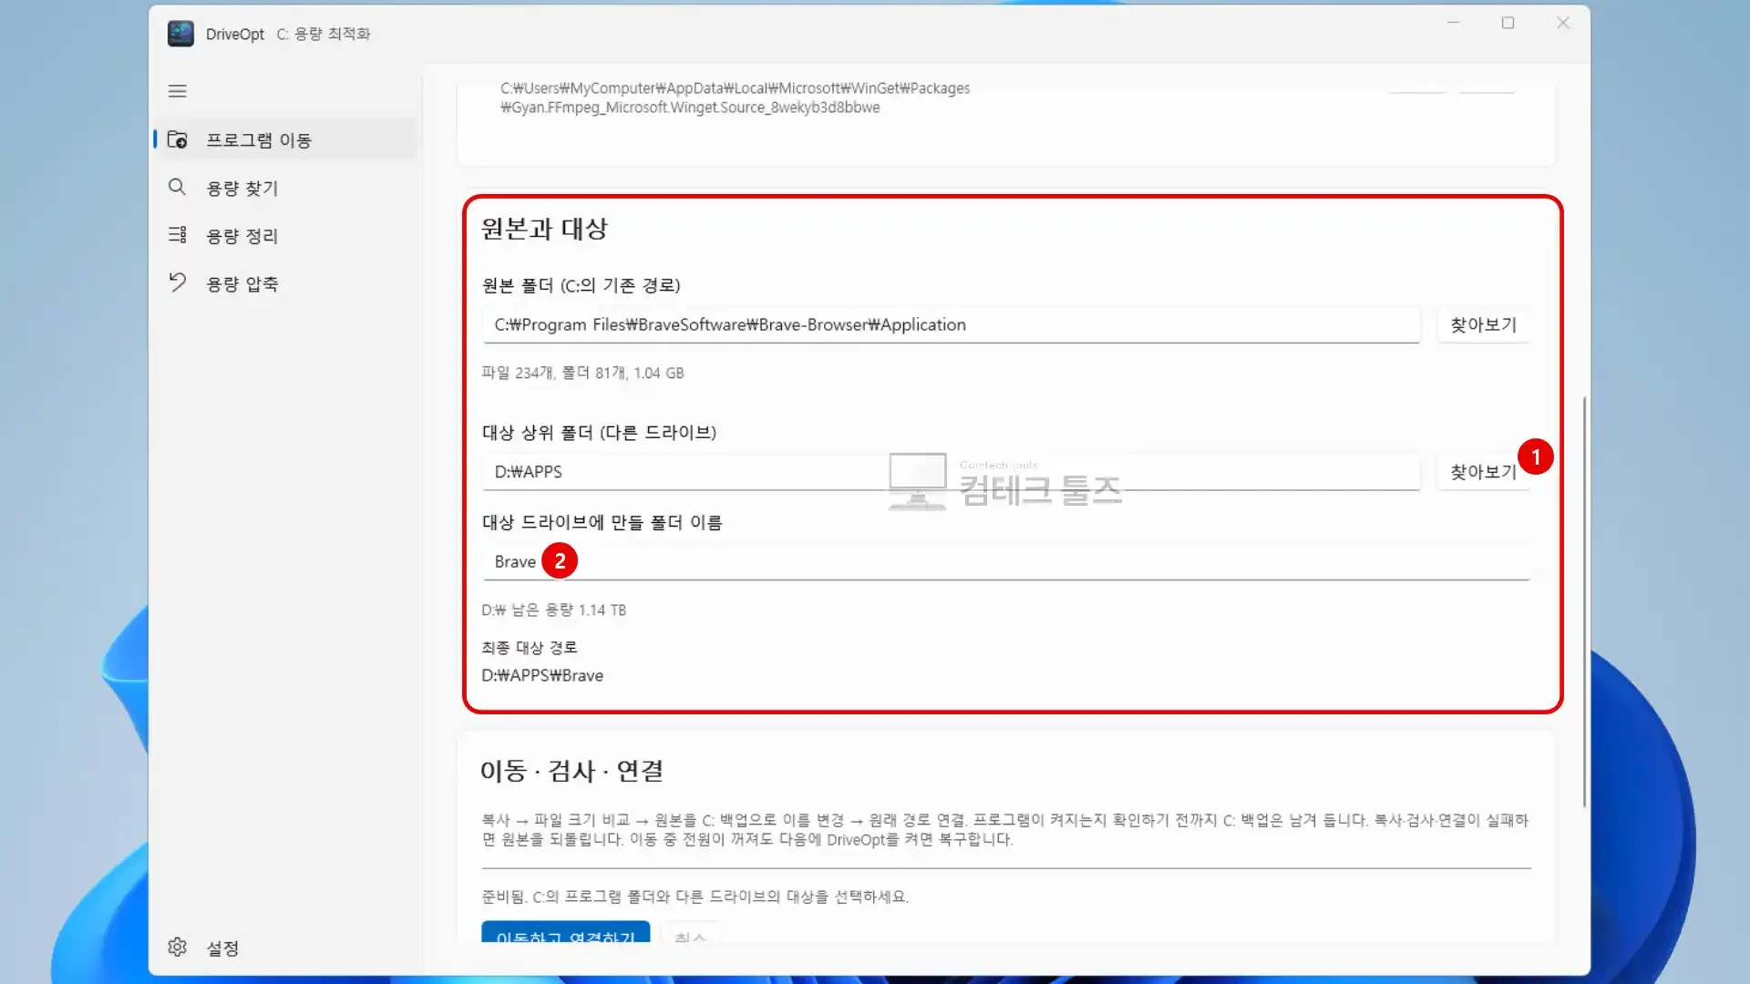The height and width of the screenshot is (984, 1750).
Task: Switch to 용량 압축 section
Action: (x=286, y=283)
